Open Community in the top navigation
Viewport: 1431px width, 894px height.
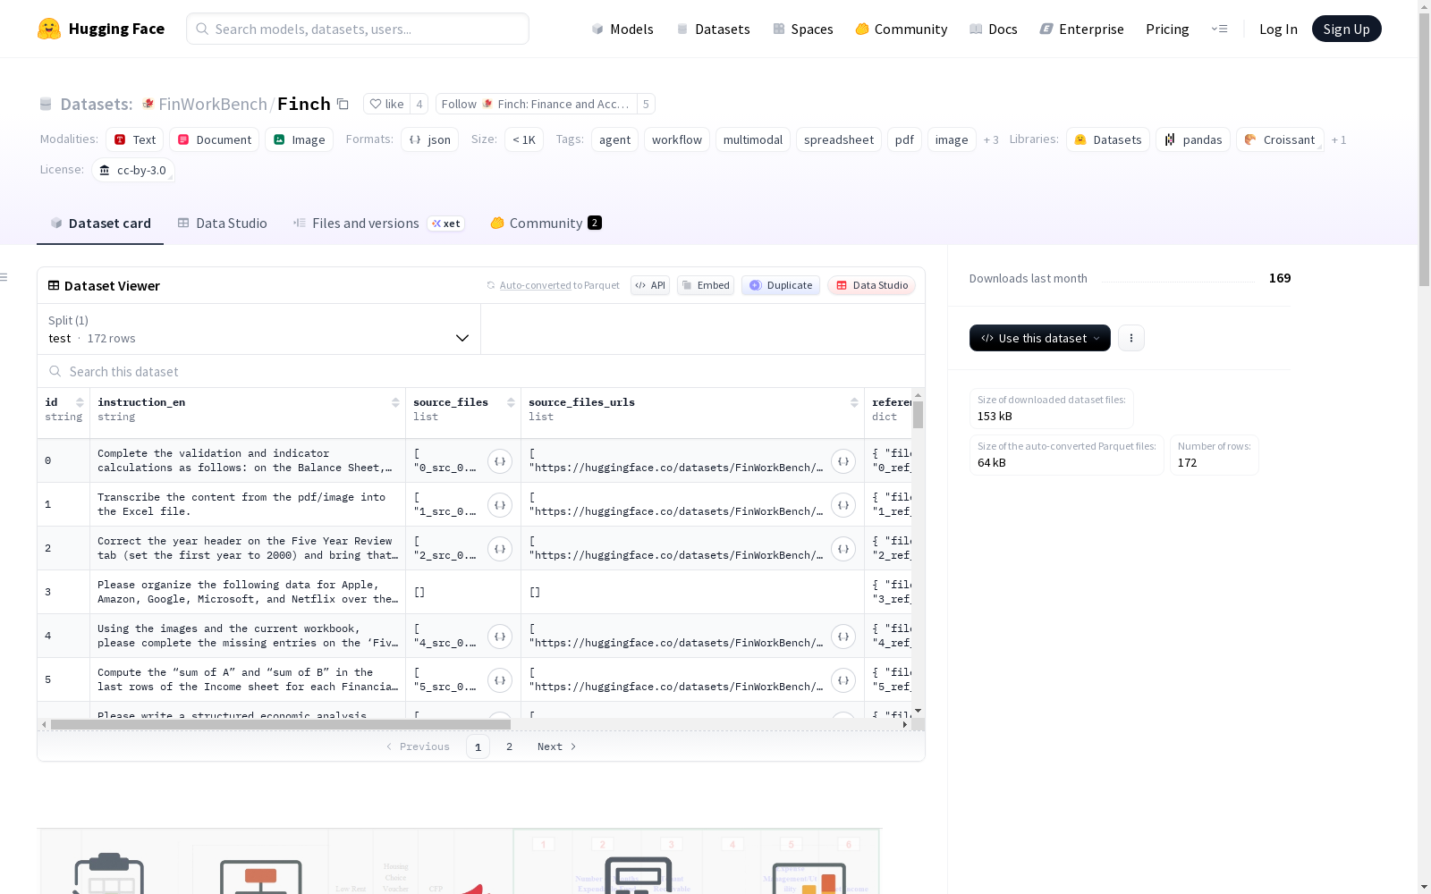[901, 29]
